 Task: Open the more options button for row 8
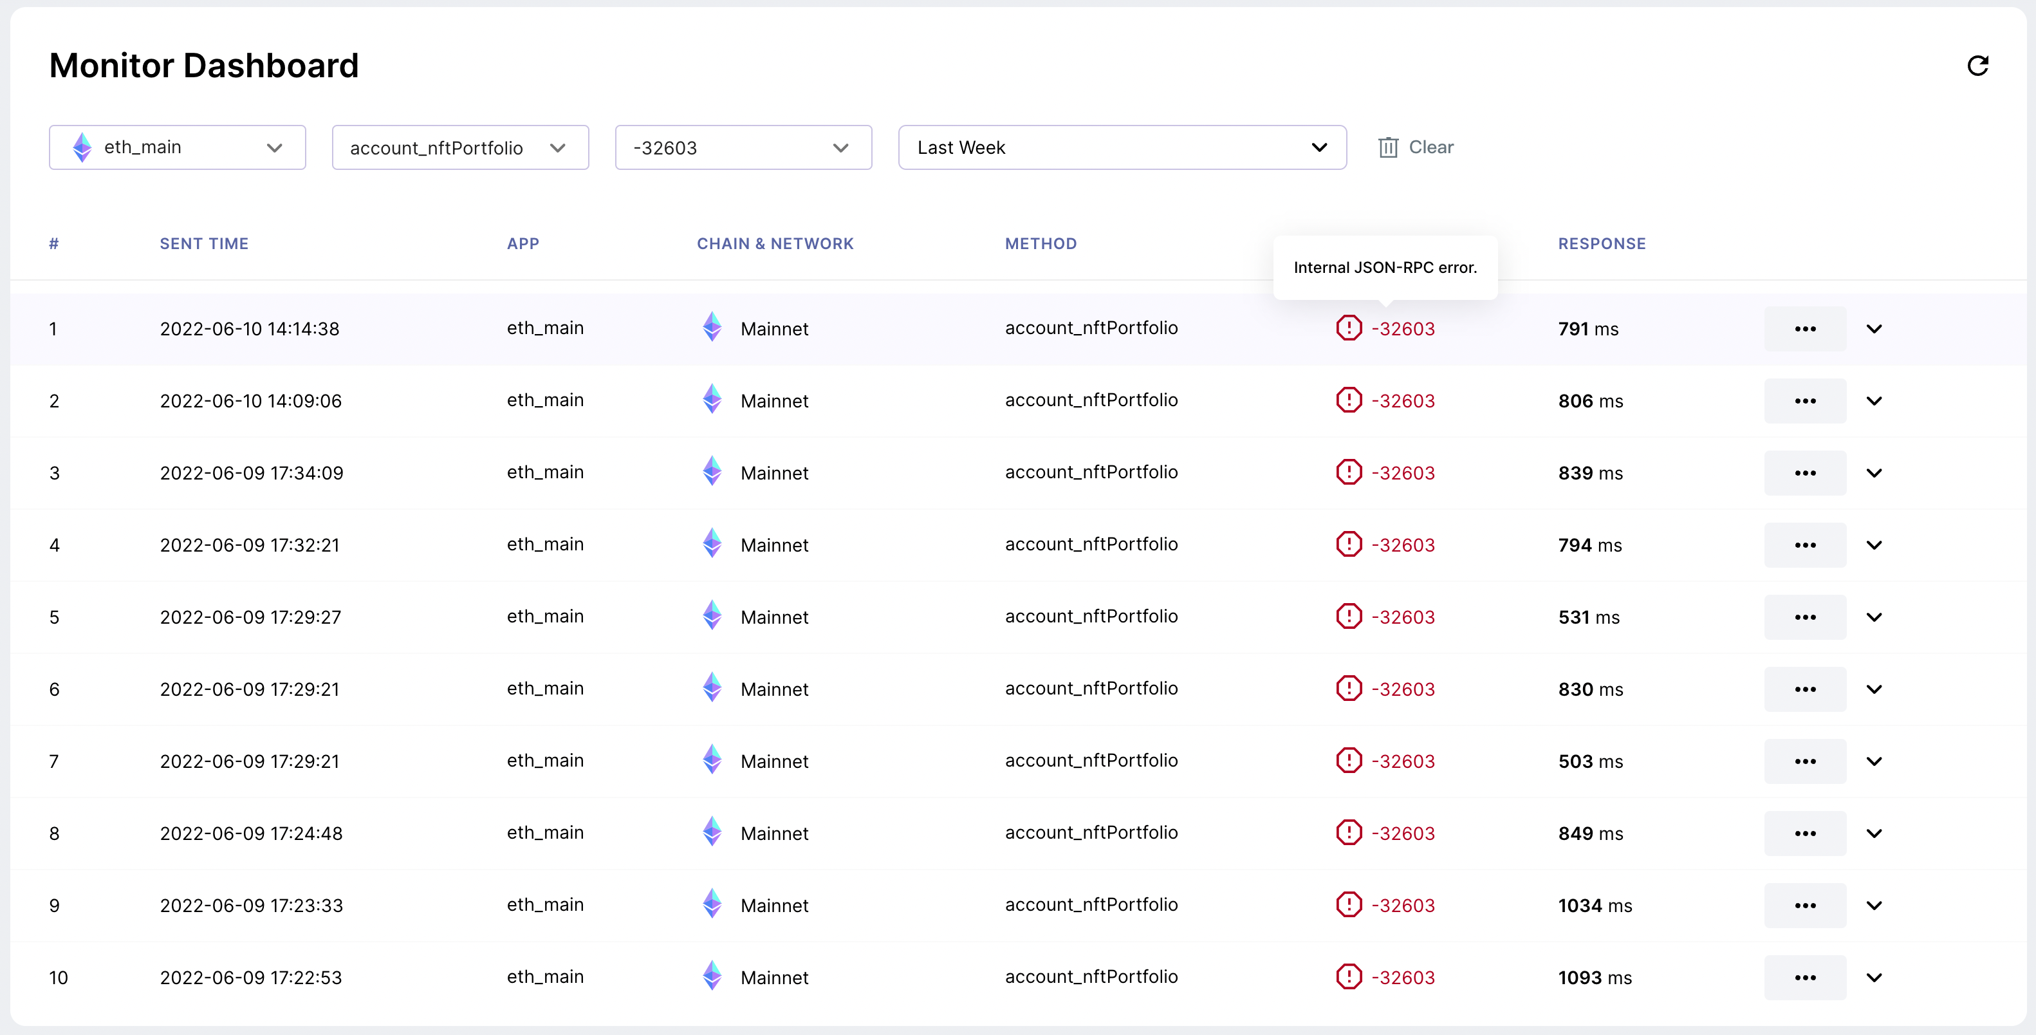[1804, 833]
